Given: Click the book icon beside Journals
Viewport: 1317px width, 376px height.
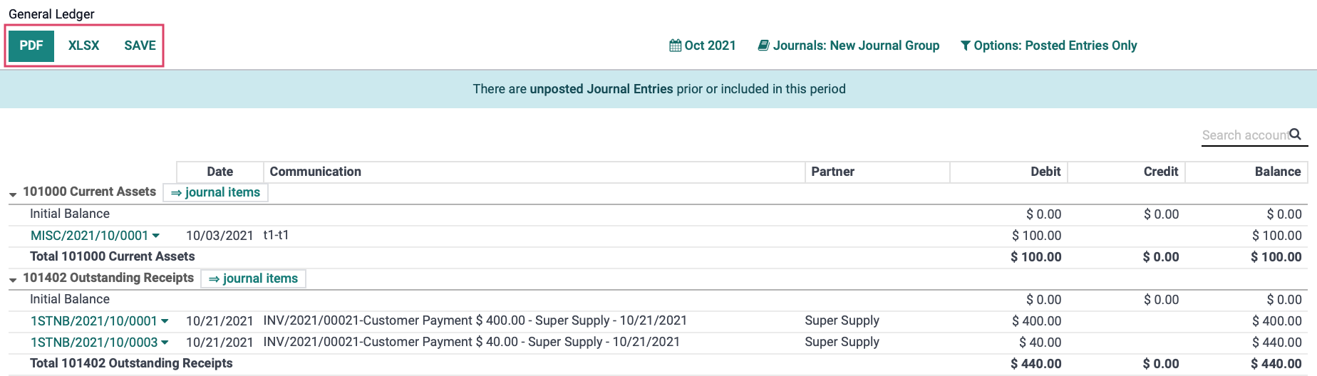Looking at the screenshot, I should [x=763, y=46].
